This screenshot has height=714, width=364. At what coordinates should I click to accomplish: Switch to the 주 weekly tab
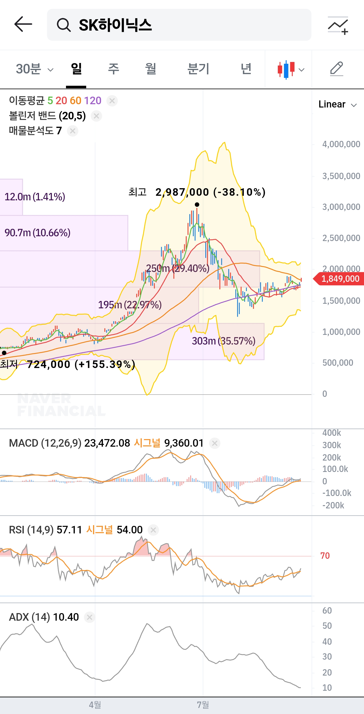pyautogui.click(x=113, y=69)
